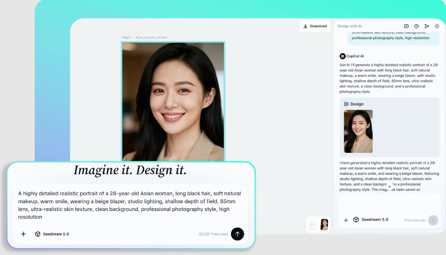Viewport: 446px width, 255px height.
Task: Click the plus icon in large prompt box
Action: click(24, 234)
